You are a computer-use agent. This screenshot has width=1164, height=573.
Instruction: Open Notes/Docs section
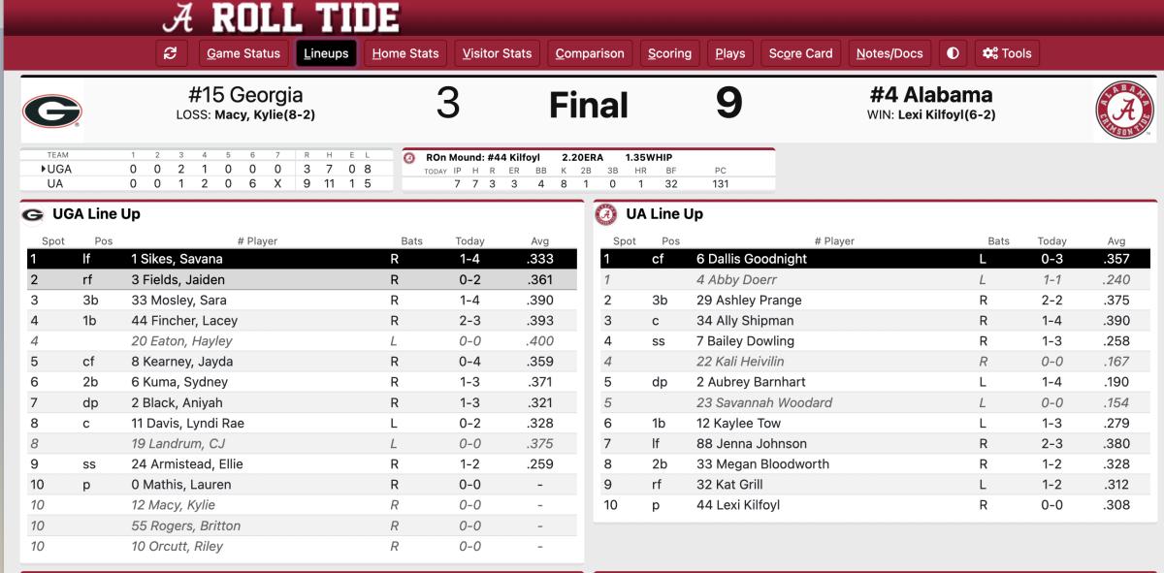pyautogui.click(x=889, y=53)
